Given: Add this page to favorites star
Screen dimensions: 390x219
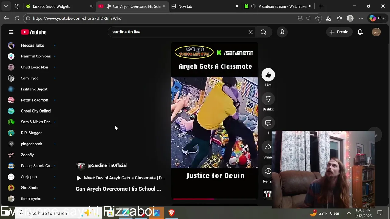Looking at the screenshot, I should (317, 18).
